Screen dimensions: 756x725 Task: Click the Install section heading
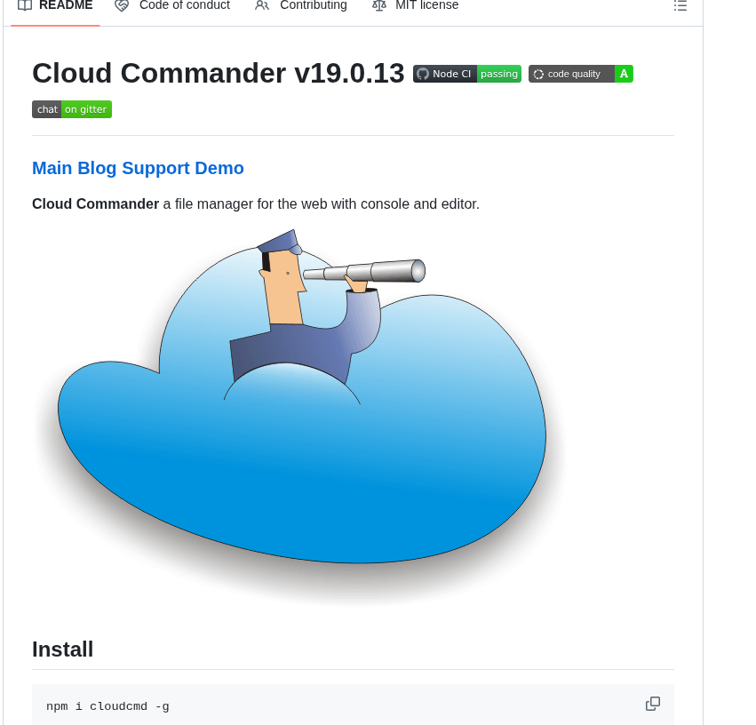[62, 649]
